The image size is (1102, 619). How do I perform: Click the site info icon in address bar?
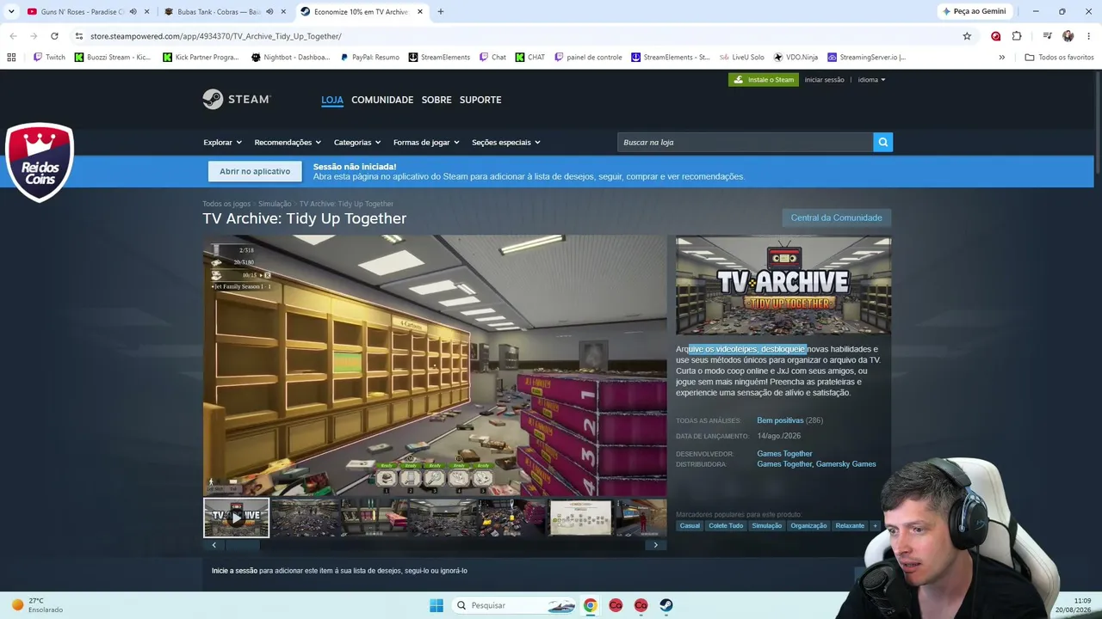pos(79,36)
